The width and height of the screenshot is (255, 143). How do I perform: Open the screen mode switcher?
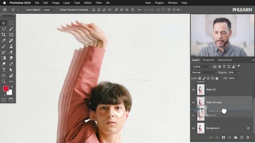(x=11, y=100)
